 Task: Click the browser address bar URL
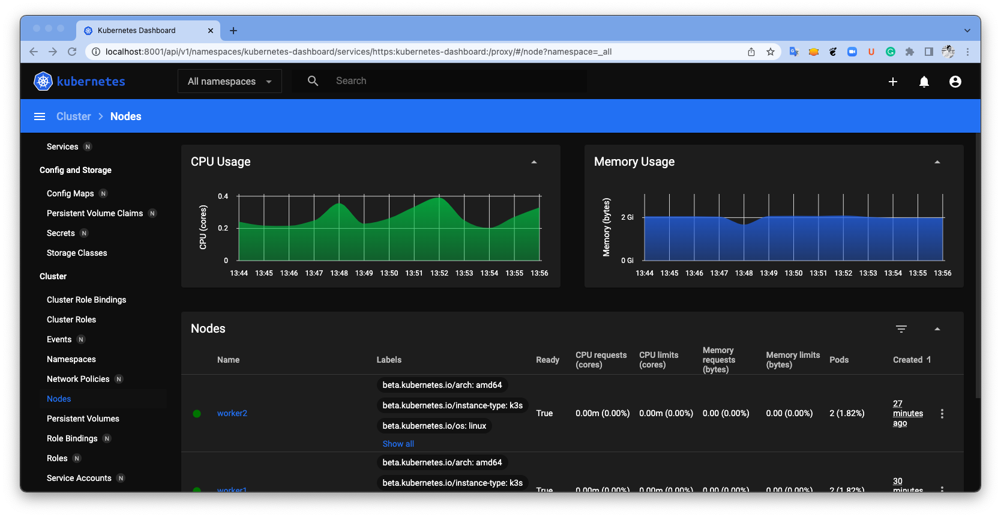(358, 52)
